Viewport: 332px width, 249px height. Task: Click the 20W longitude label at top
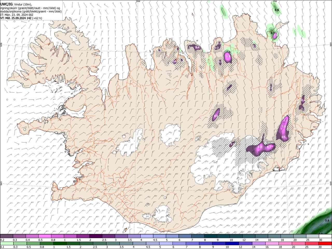[138, 1]
